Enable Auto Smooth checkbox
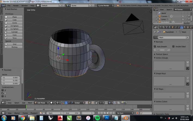 click(155, 46)
